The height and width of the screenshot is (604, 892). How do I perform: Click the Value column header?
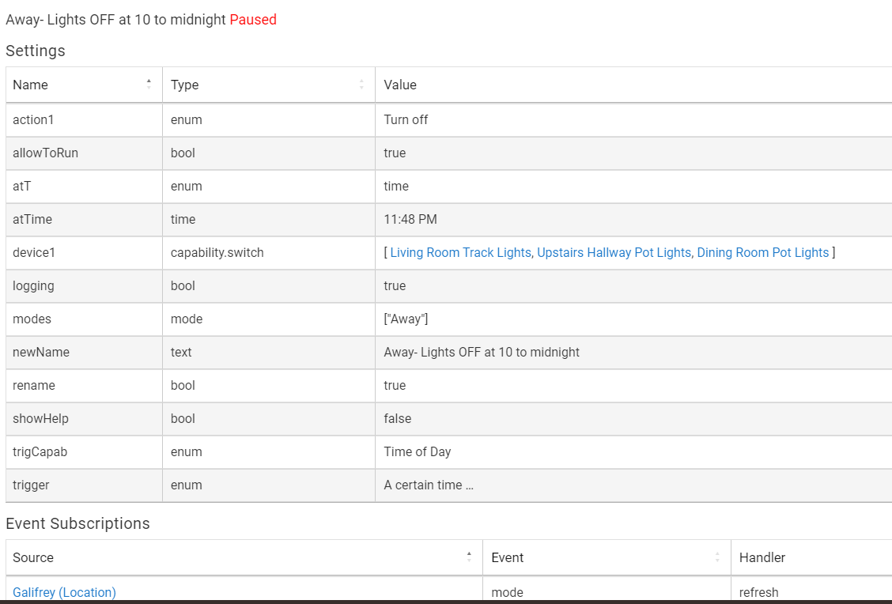coord(400,85)
